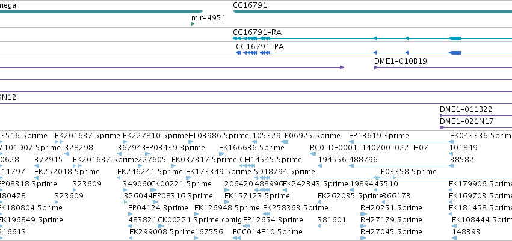Click EST label EK299008.5prime

tap(162, 232)
